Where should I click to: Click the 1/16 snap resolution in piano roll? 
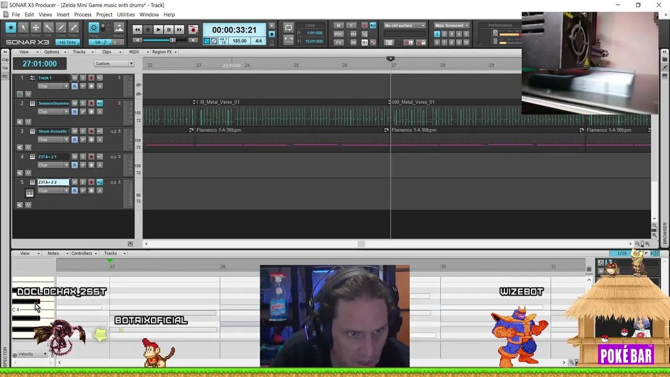tap(622, 253)
